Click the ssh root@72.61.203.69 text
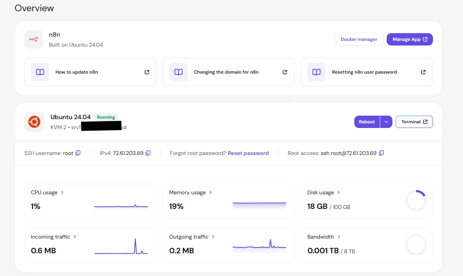 coord(349,153)
